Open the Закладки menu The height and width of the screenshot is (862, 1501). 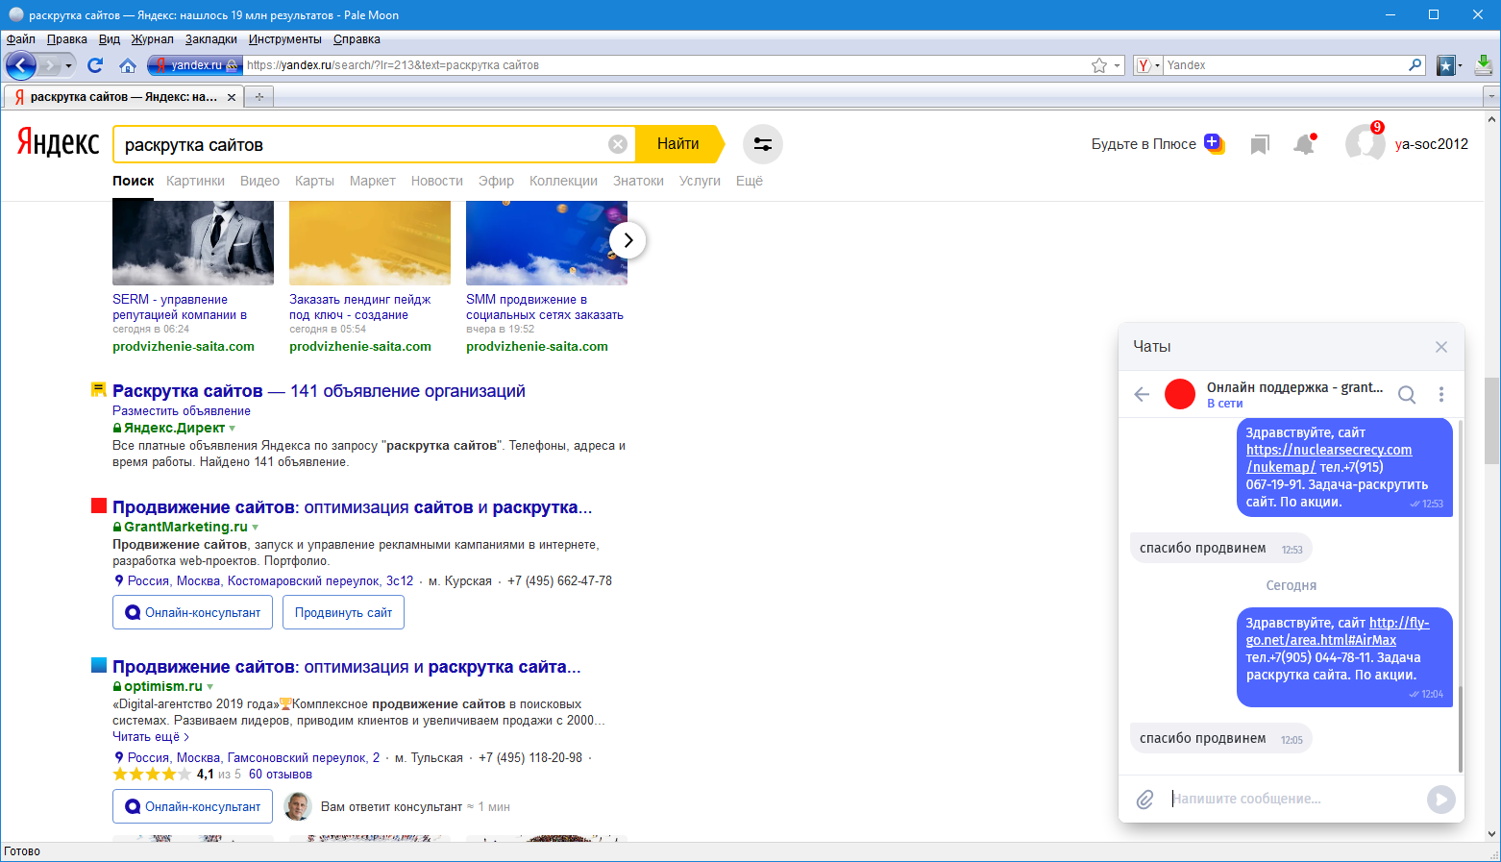[211, 39]
